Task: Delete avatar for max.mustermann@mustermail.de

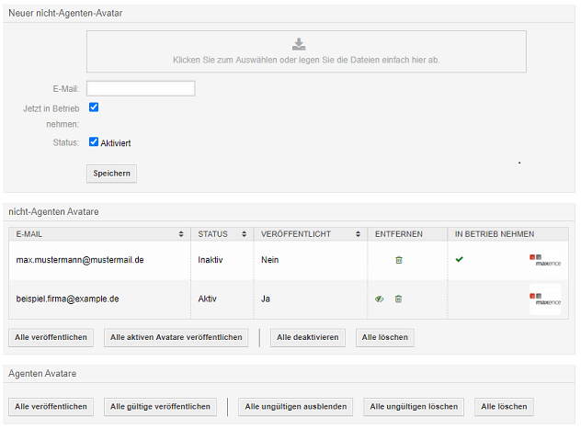Action: [x=398, y=260]
